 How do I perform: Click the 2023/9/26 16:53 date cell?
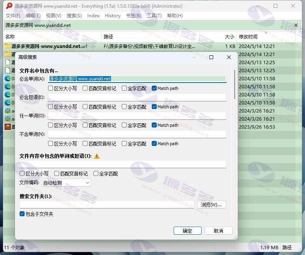pos(257,127)
